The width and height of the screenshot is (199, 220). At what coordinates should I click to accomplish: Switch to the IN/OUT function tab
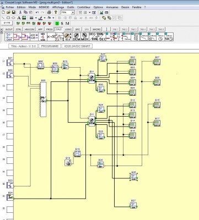point(9,29)
